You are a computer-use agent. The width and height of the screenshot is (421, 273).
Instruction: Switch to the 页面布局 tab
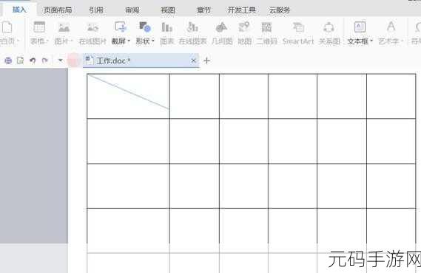tap(58, 10)
